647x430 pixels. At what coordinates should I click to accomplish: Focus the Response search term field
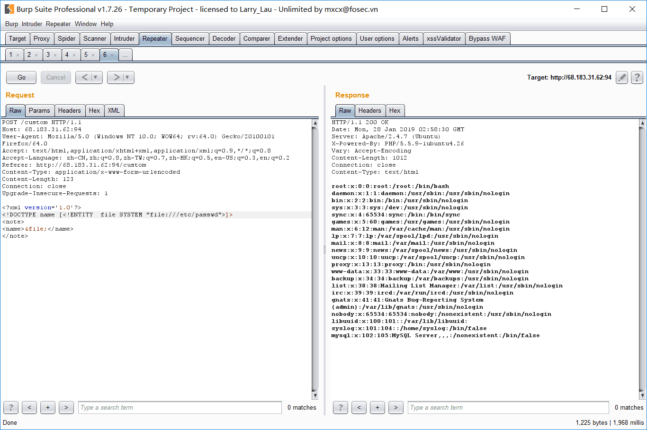(x=508, y=407)
